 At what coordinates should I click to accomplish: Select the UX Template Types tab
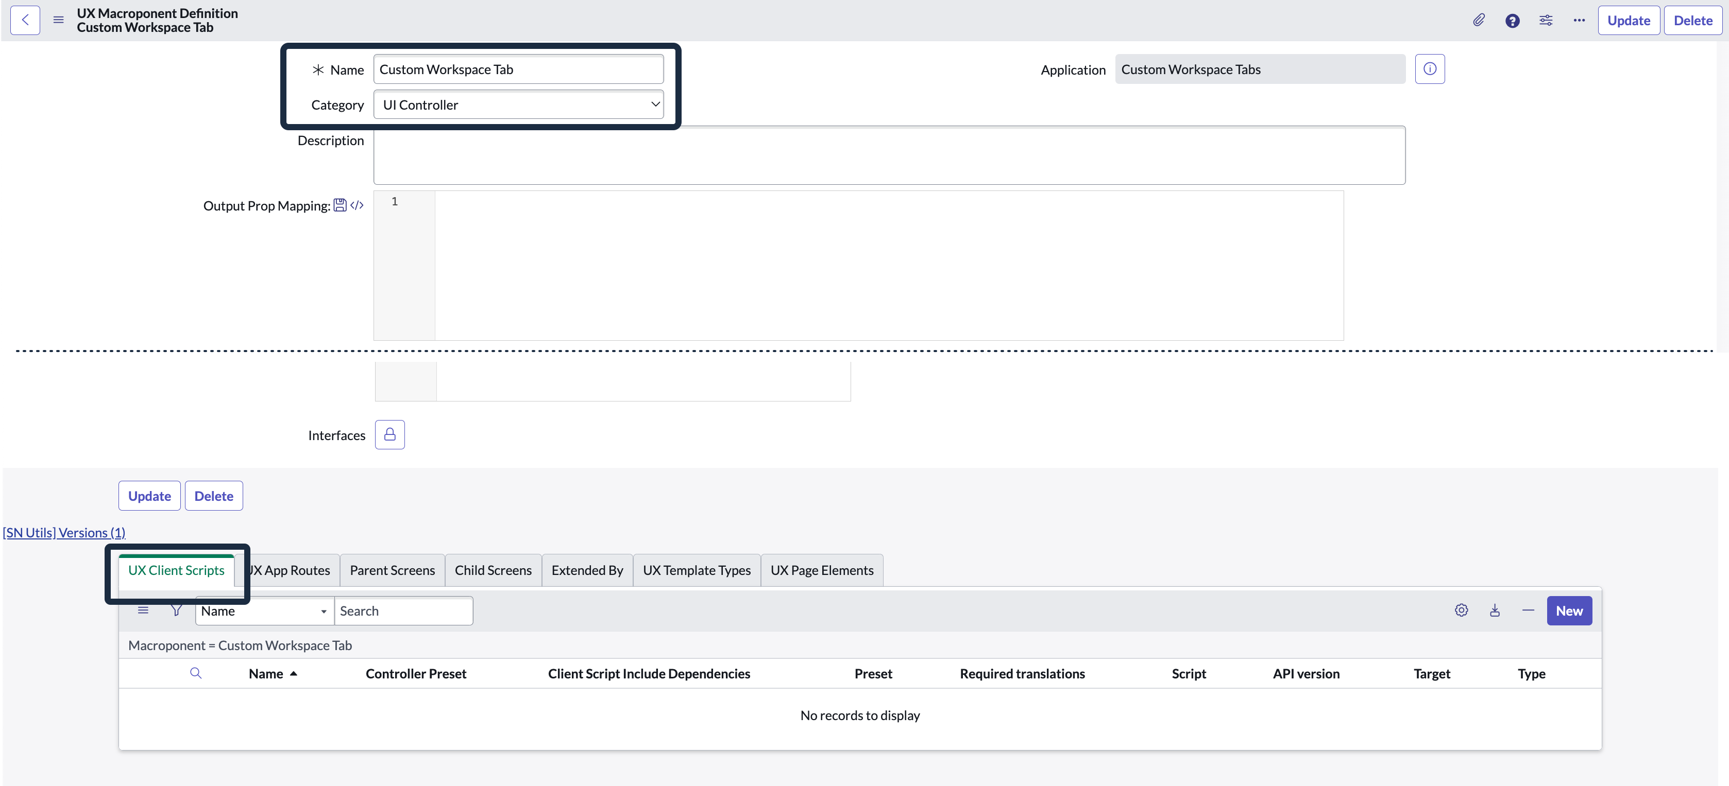[x=696, y=569]
